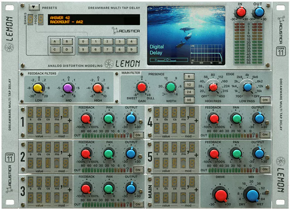
Task: Click tap 1 green PAN knob
Action: point(109,119)
